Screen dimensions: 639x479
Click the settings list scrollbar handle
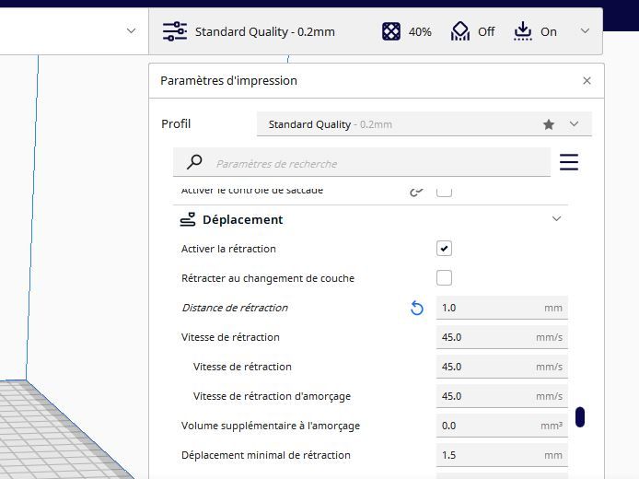(580, 416)
